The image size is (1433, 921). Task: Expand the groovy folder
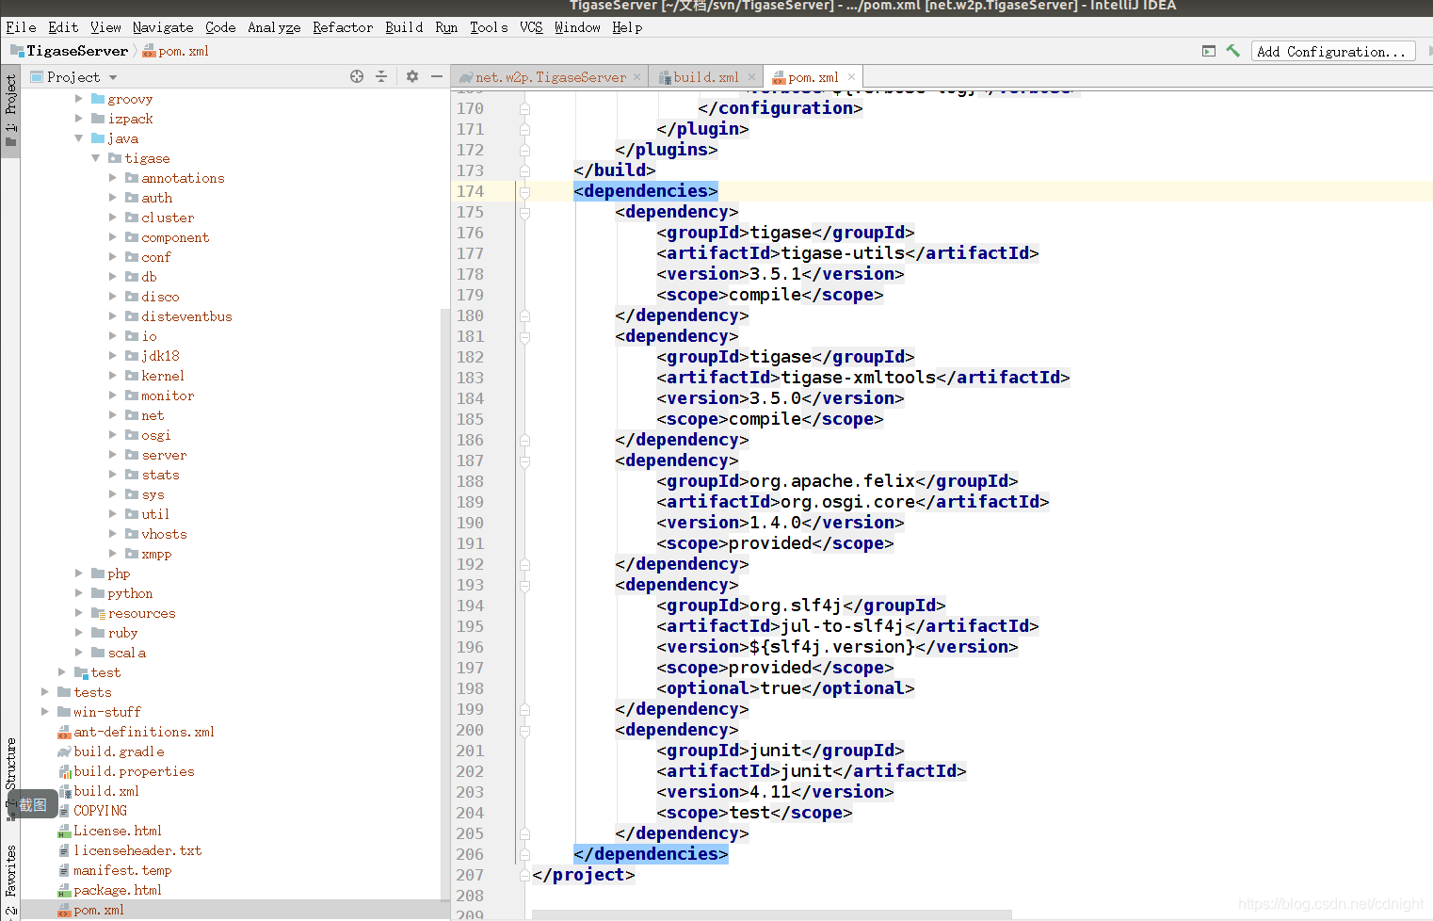[x=79, y=99]
